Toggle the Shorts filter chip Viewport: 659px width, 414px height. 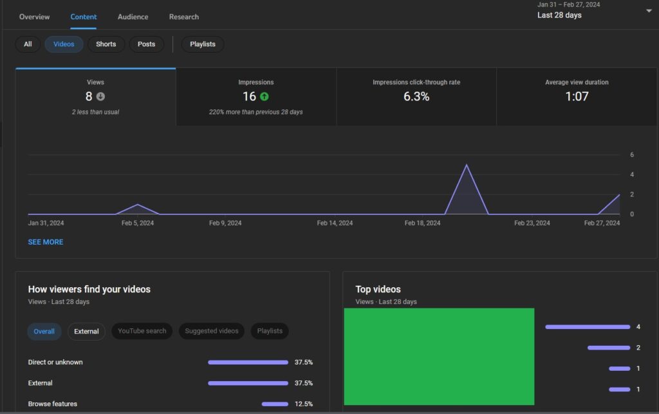[106, 44]
